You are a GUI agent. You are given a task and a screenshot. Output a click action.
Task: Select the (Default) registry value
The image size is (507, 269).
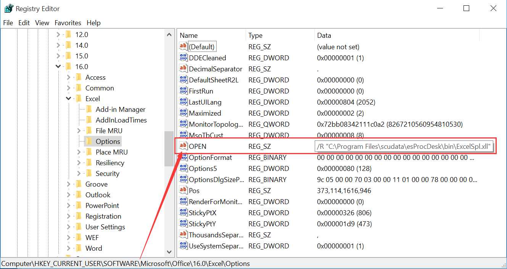(x=202, y=47)
